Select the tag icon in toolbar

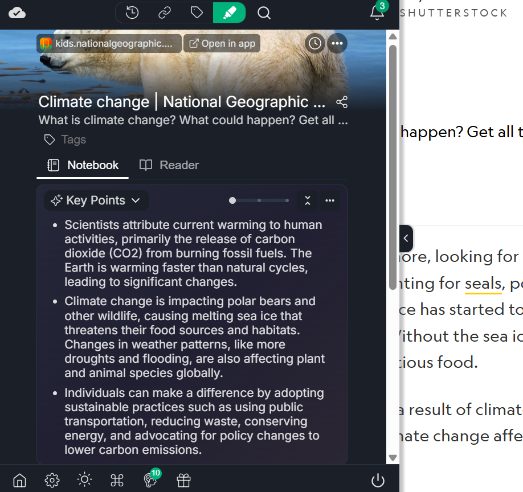point(197,13)
